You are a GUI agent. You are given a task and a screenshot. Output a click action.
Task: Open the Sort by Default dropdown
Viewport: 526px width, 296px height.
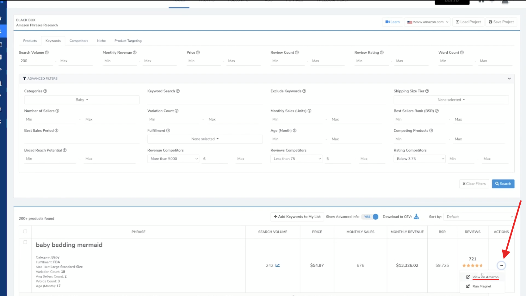pyautogui.click(x=479, y=217)
